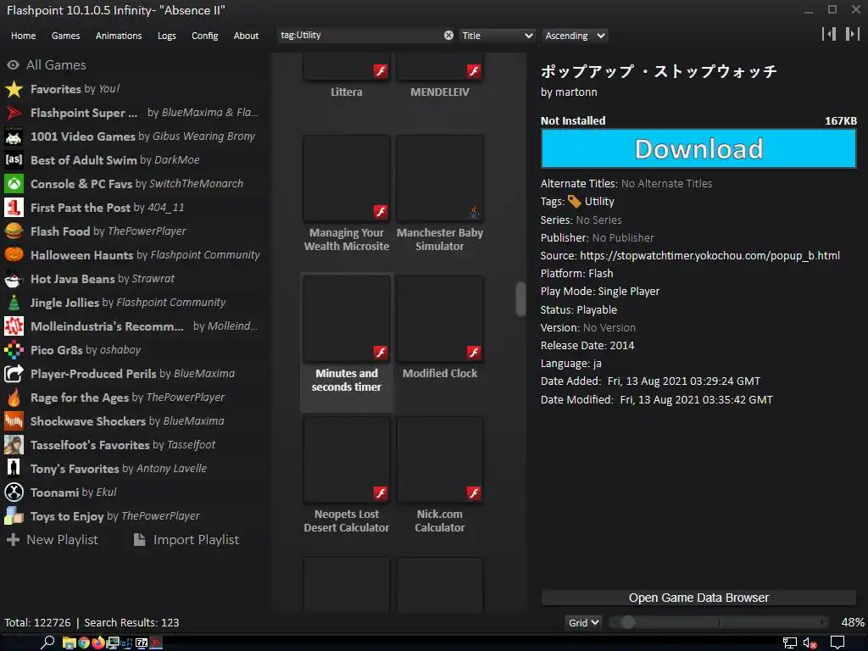Select the Nick.com Calculator thumbnail
The height and width of the screenshot is (651, 868).
pos(440,460)
